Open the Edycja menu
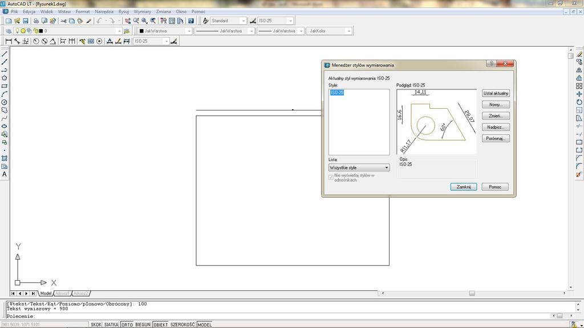 pyautogui.click(x=29, y=11)
